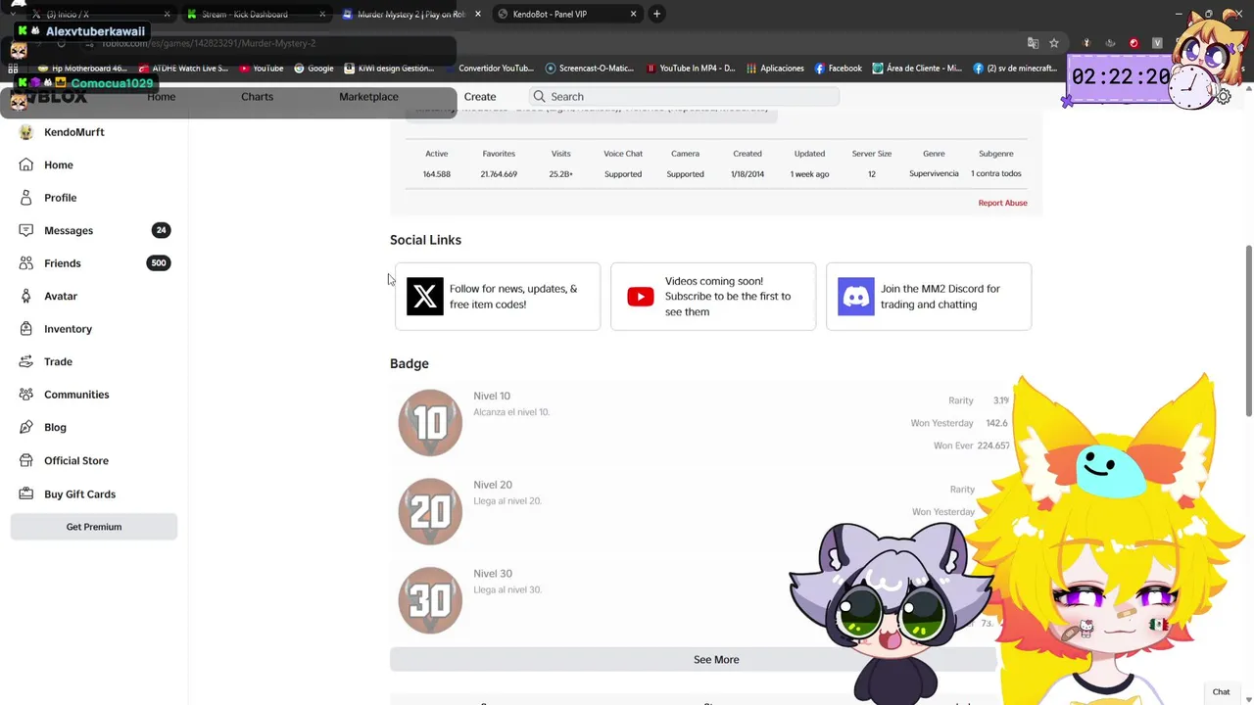The height and width of the screenshot is (705, 1254).
Task: Open the Chat button at bottom right
Action: pyautogui.click(x=1221, y=692)
